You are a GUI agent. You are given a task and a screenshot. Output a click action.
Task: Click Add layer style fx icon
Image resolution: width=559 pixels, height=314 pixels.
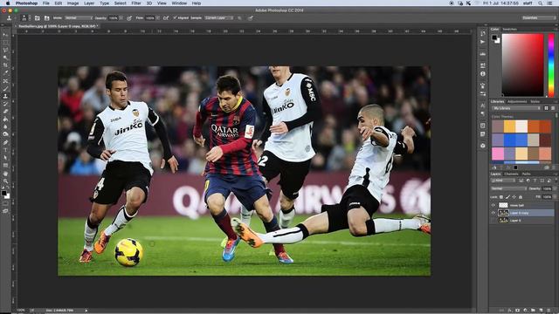coord(509,311)
